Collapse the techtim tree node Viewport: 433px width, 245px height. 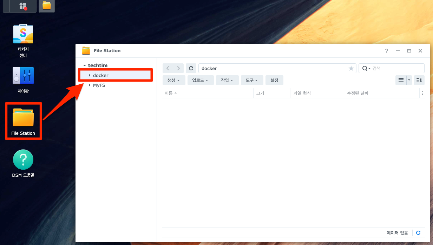tap(85, 65)
